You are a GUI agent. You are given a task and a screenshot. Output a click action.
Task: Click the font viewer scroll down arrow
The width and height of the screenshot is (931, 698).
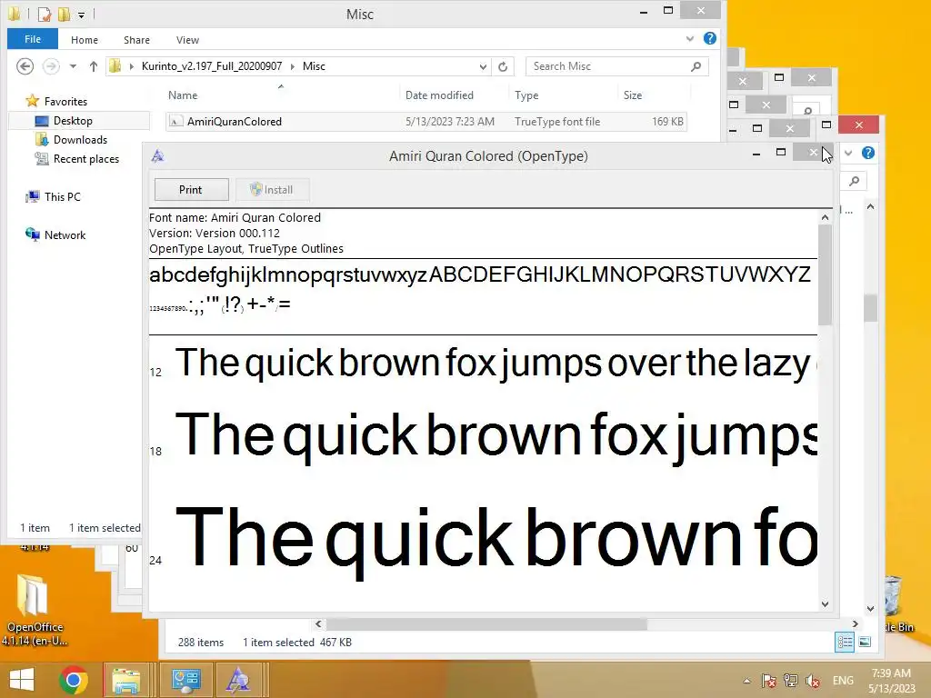825,604
